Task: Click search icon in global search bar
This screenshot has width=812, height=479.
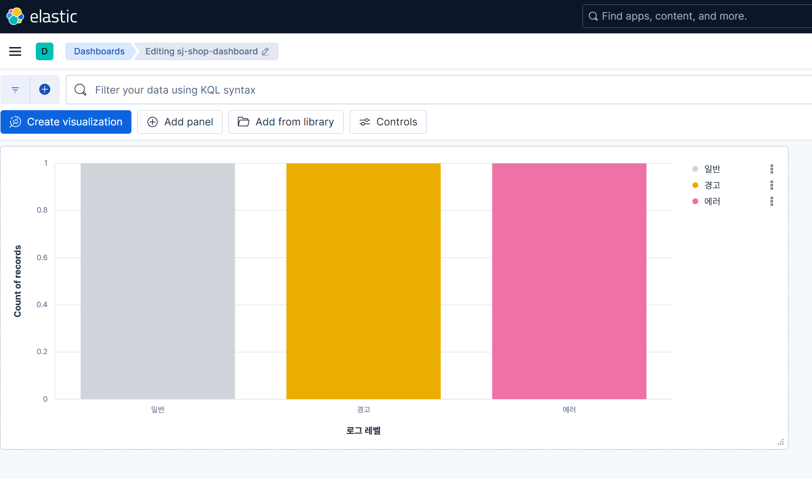Action: (x=593, y=16)
